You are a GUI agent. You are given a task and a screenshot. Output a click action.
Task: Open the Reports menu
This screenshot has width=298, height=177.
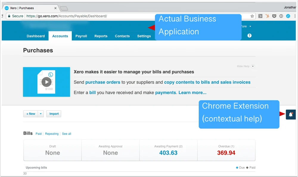[x=101, y=36]
